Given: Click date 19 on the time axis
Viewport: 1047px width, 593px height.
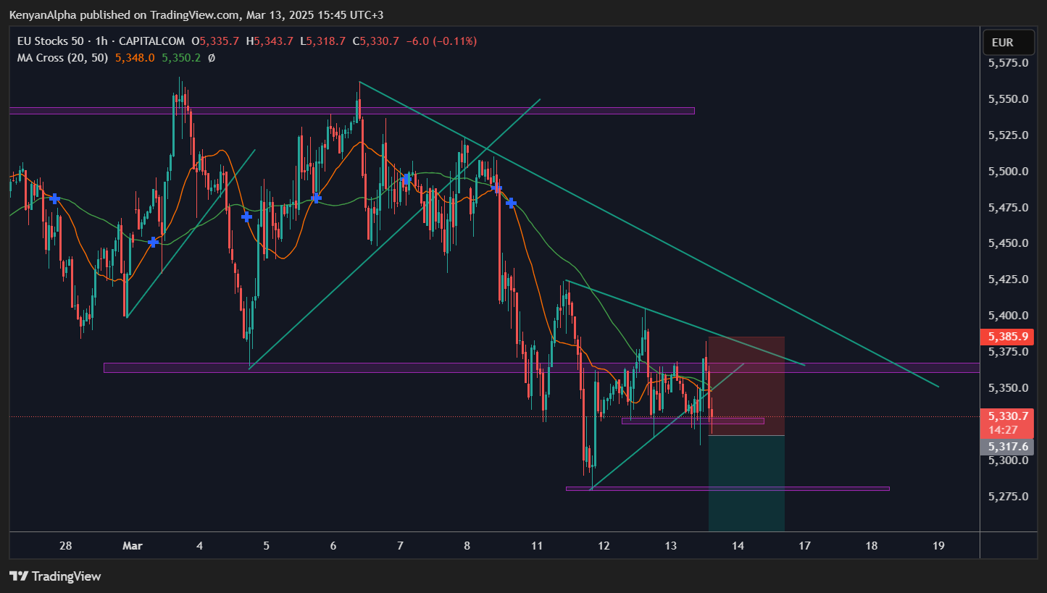Looking at the screenshot, I should (938, 546).
